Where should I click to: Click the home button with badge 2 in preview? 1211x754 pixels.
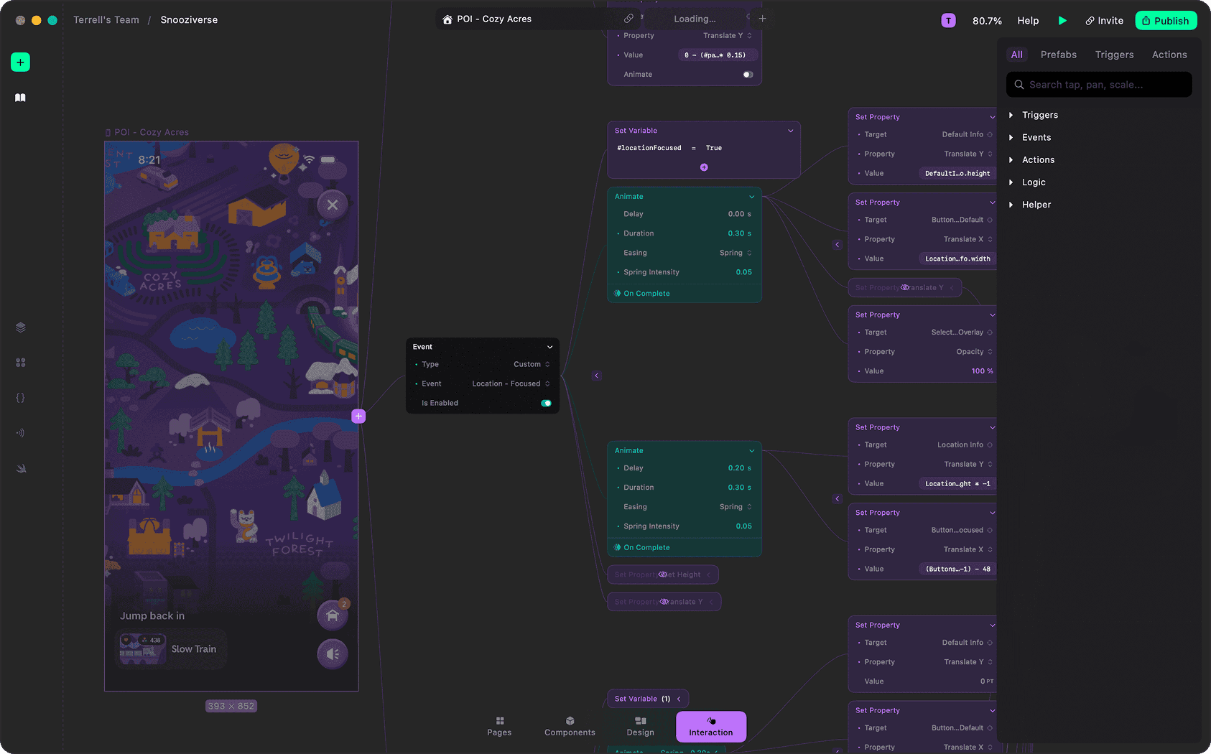333,615
